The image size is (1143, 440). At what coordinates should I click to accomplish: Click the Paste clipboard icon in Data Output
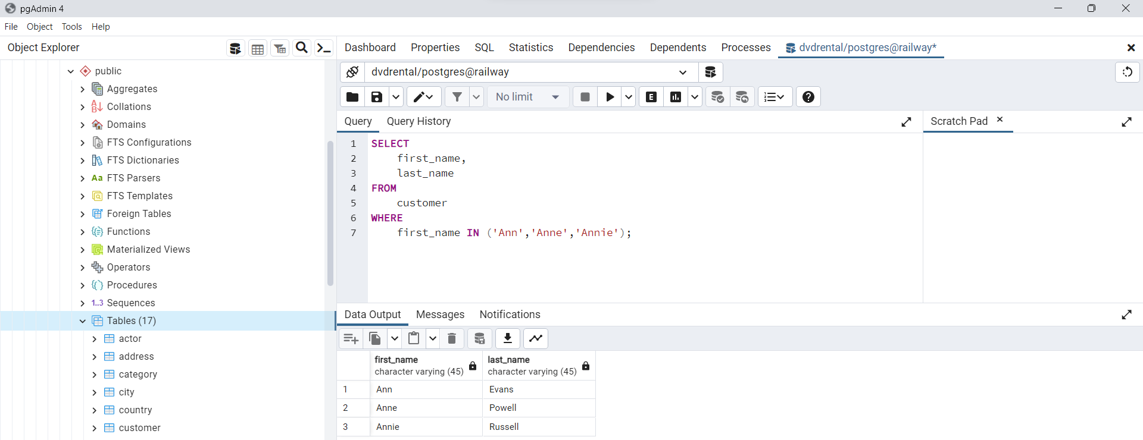point(414,339)
